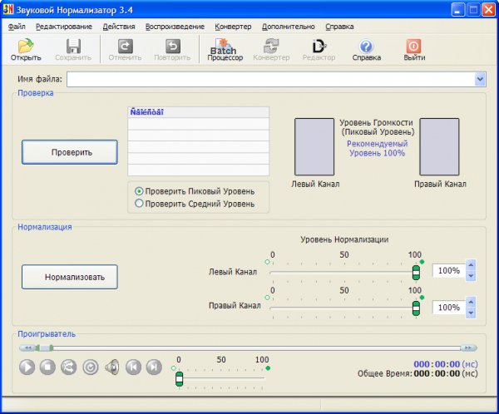Stop playback with the stop button
This screenshot has height=414, width=499.
point(47,367)
